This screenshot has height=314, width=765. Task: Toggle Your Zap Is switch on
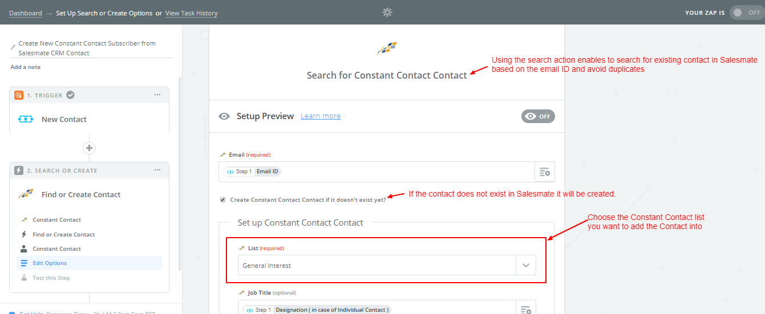747,13
